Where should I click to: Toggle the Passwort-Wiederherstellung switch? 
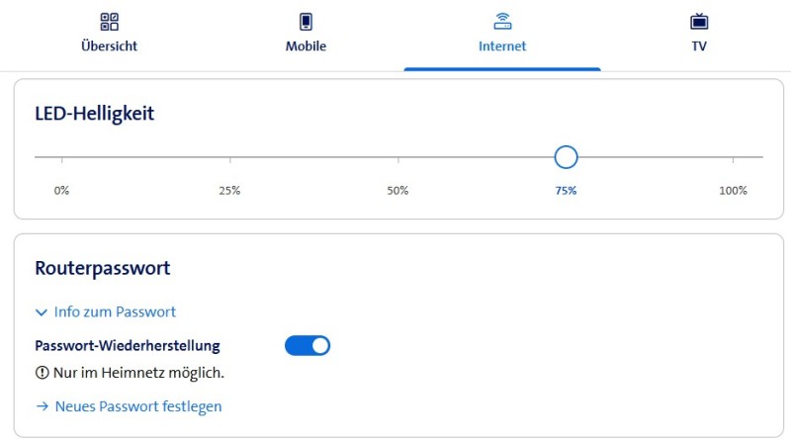(x=308, y=345)
